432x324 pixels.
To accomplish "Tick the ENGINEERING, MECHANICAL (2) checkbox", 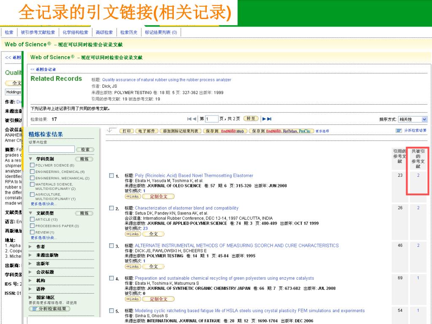I will coord(32,178).
